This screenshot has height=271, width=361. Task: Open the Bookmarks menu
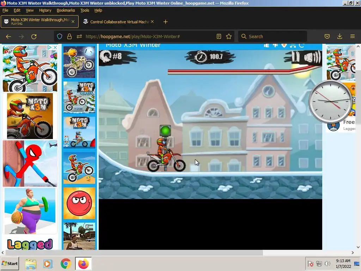(66, 10)
